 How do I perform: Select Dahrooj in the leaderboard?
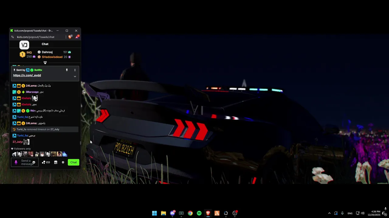point(47,52)
